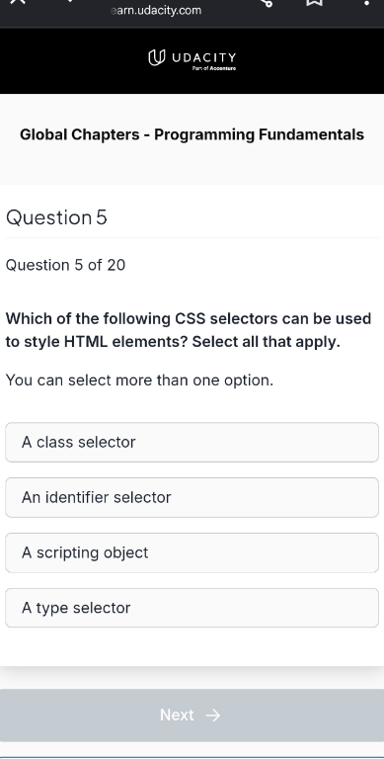Tap the share icon in browser bar
384x759 pixels.
click(x=267, y=2)
